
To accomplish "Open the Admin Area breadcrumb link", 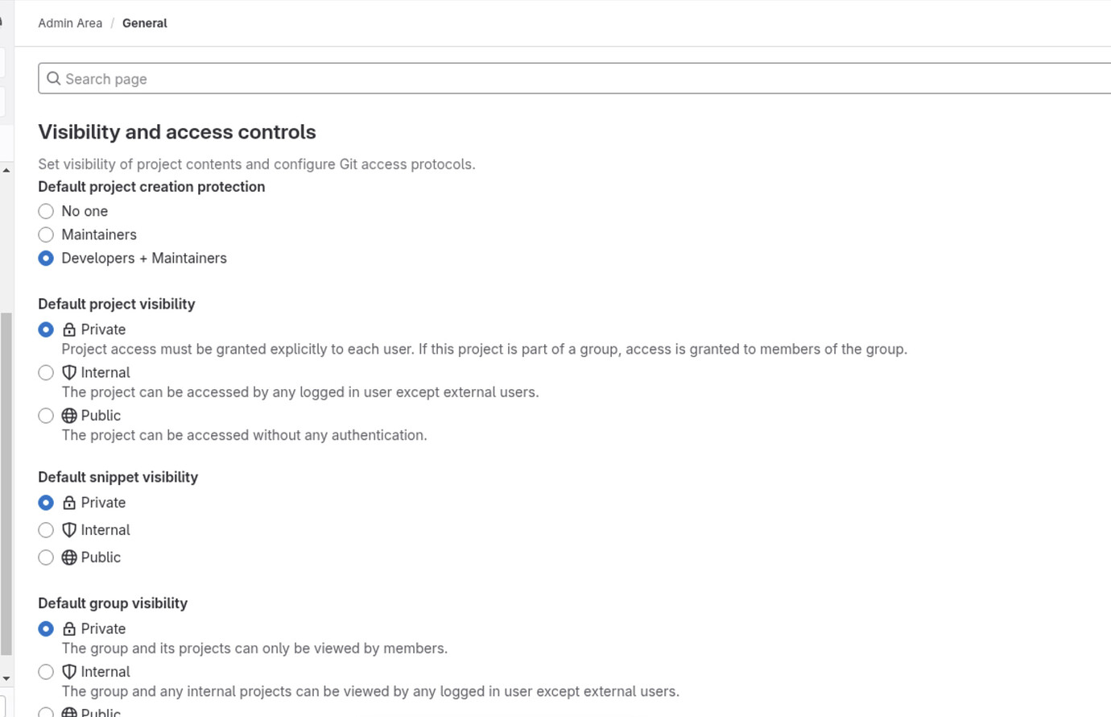I will coord(70,23).
